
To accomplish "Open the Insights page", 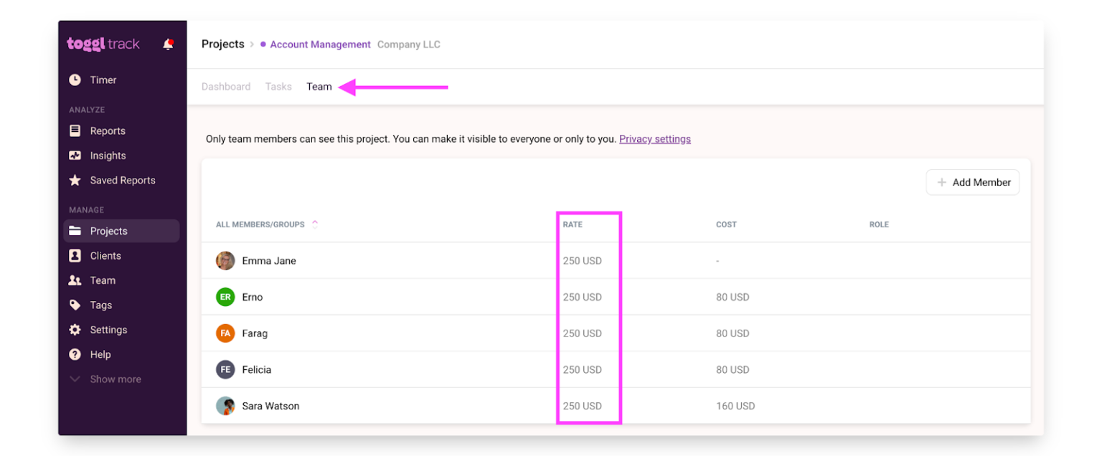I will (x=105, y=155).
